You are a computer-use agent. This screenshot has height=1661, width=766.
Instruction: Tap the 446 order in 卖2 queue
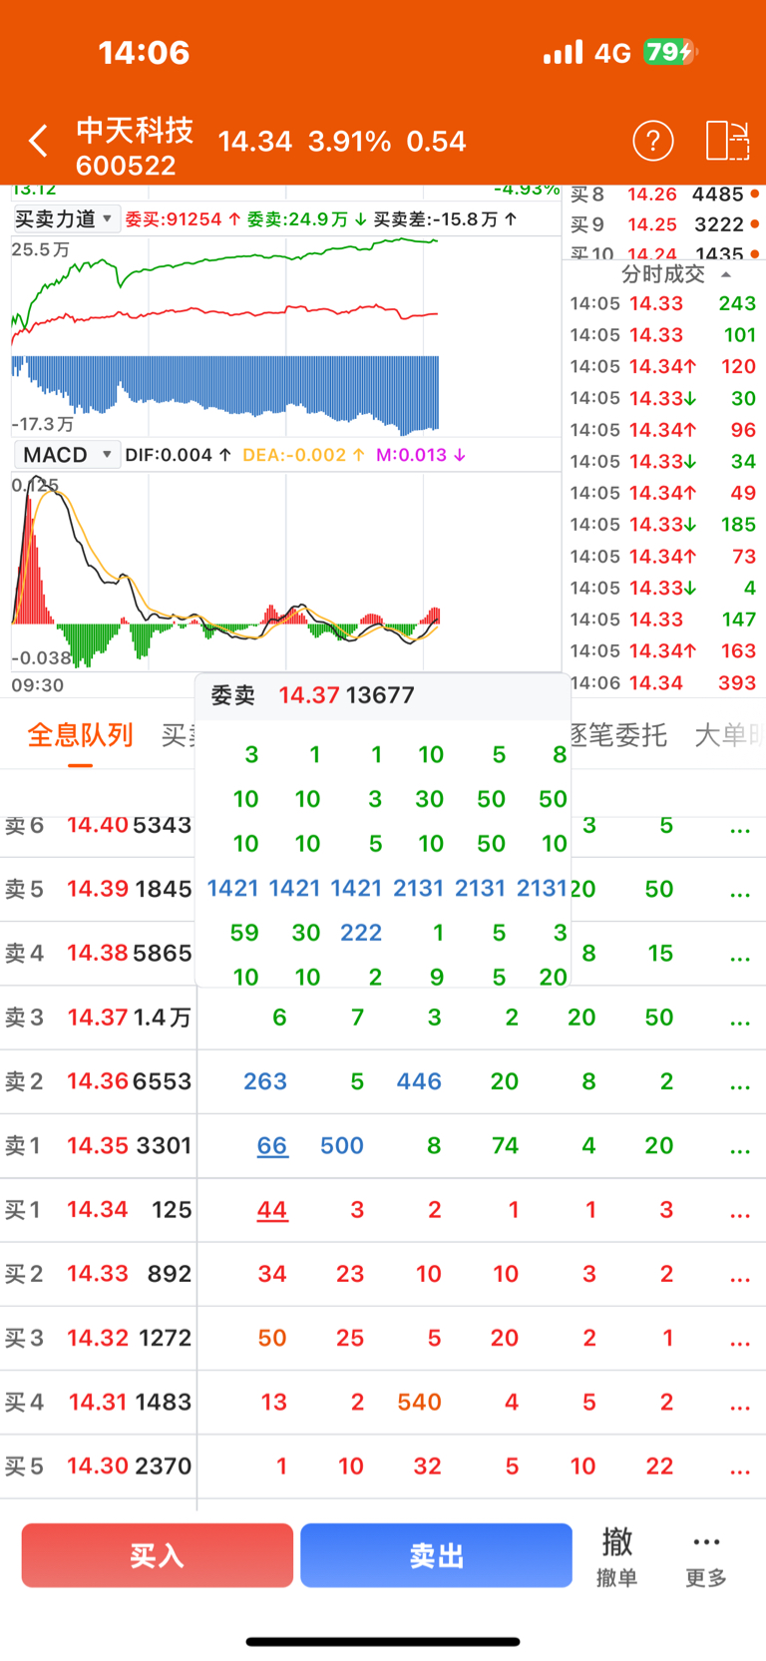pos(419,1081)
